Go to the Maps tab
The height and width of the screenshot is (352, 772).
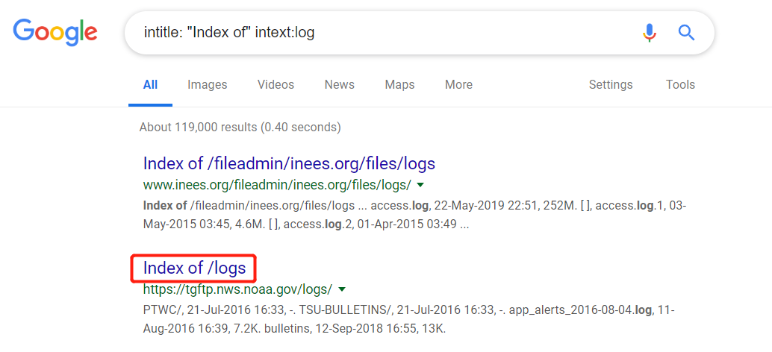pyautogui.click(x=399, y=84)
